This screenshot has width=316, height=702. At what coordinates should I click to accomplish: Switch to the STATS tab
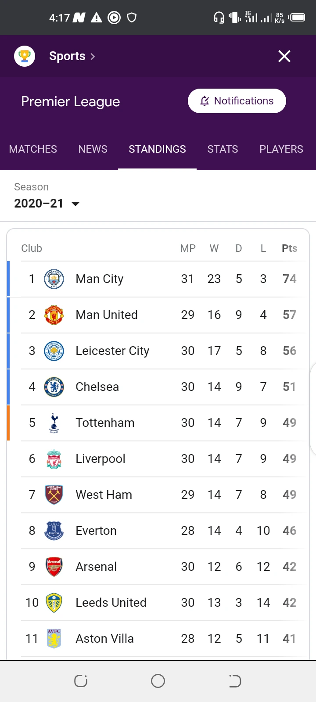(x=223, y=149)
